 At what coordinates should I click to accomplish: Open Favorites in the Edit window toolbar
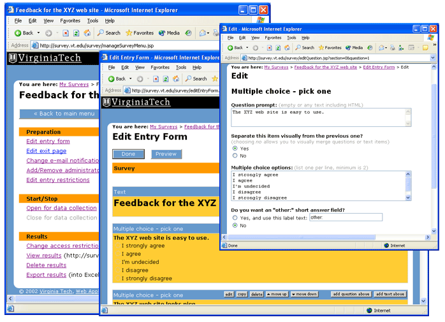[330, 48]
